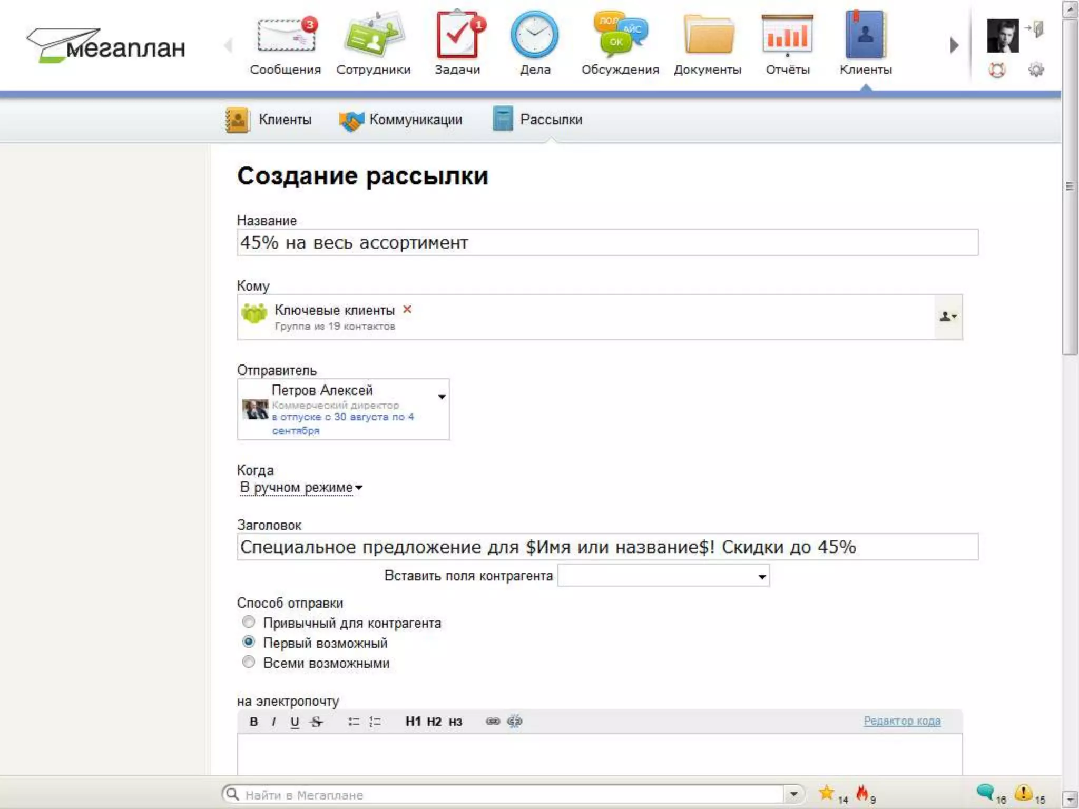Select Первый возможный radio option
Image resolution: width=1079 pixels, height=809 pixels.
coord(249,642)
